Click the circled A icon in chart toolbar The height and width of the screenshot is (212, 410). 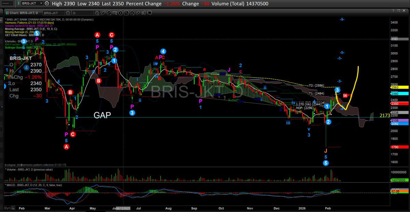click(x=132, y=13)
